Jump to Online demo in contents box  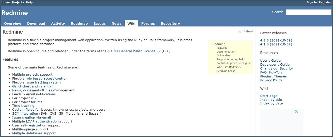[x=224, y=56]
